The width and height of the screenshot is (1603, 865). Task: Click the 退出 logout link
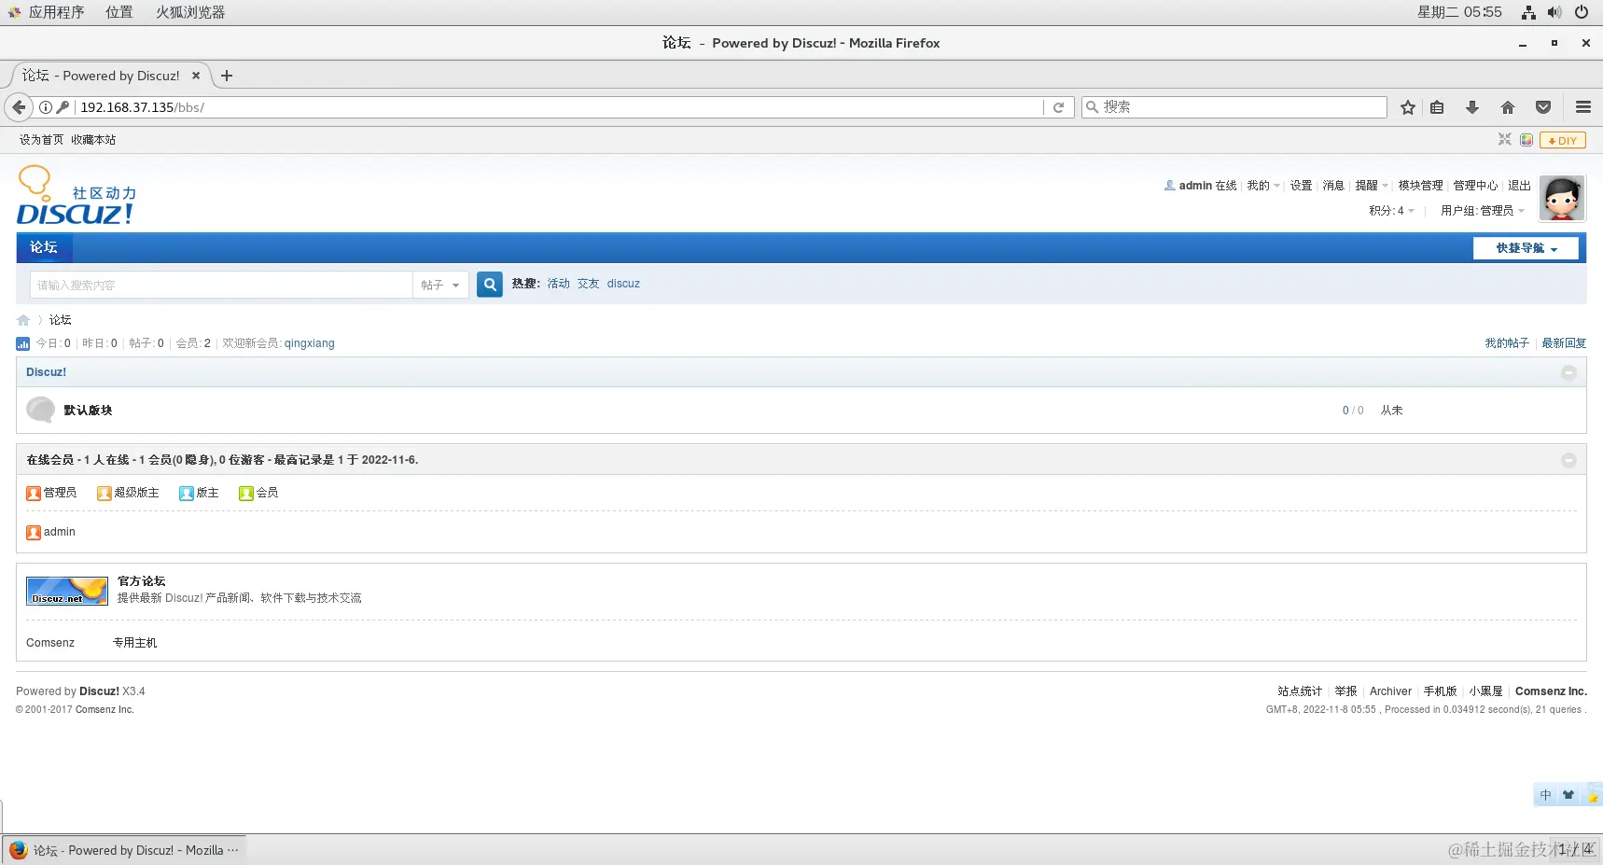(1519, 186)
